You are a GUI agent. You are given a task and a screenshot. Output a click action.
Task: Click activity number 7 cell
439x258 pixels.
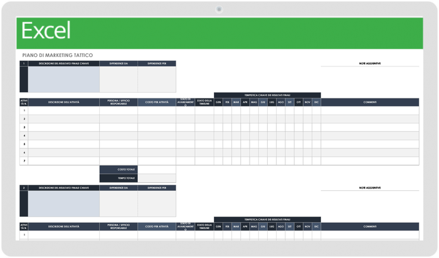point(24,161)
